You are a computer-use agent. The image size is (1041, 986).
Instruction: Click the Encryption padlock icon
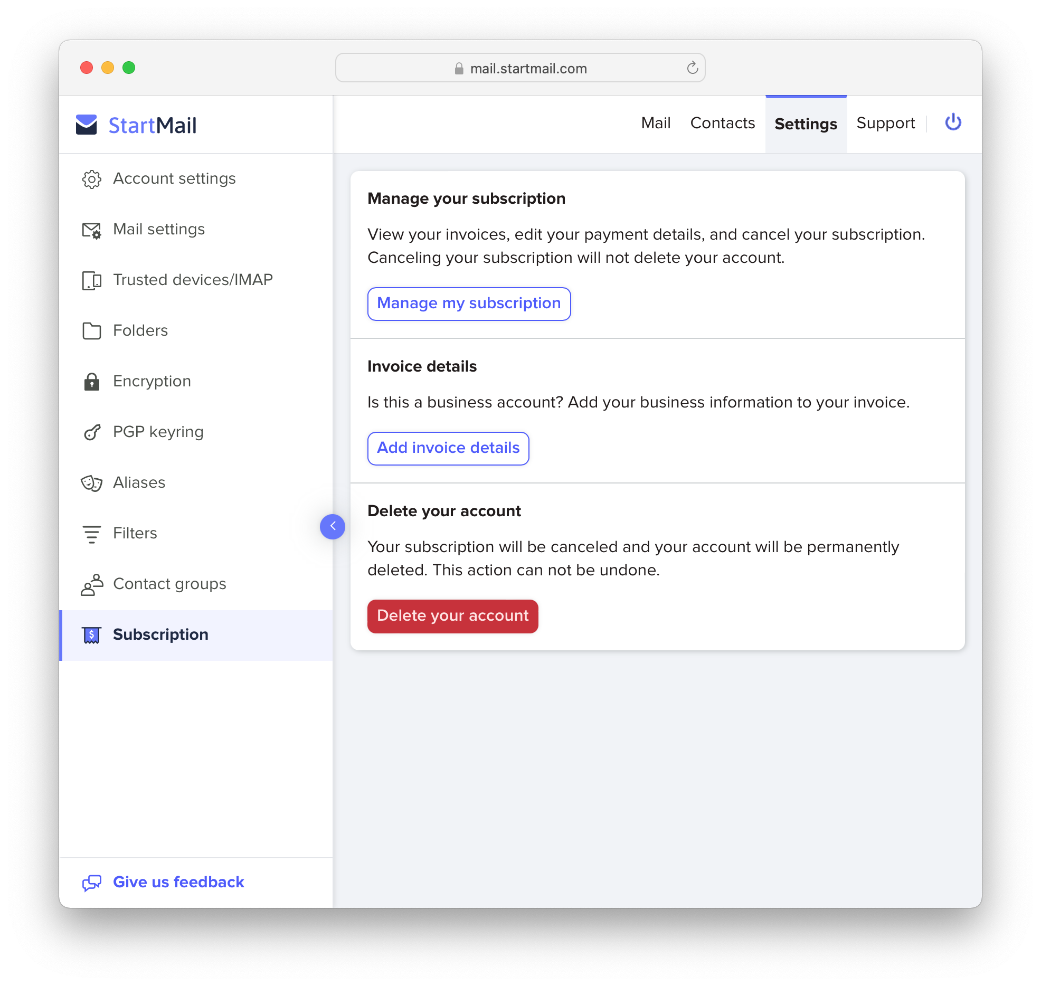[x=91, y=382]
